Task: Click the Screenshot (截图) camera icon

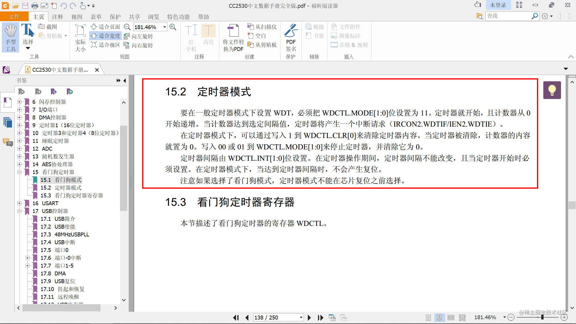Action: [x=41, y=27]
